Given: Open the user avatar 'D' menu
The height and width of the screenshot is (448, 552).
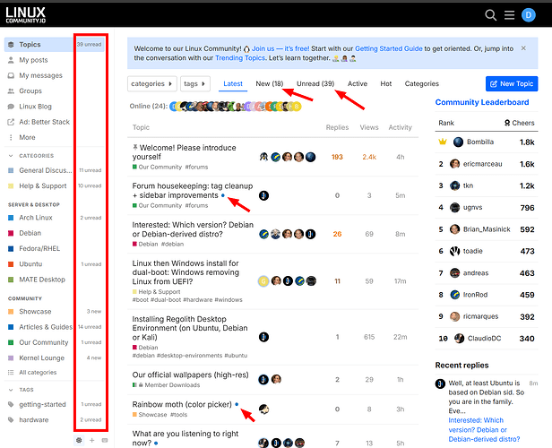Looking at the screenshot, I should (x=528, y=15).
